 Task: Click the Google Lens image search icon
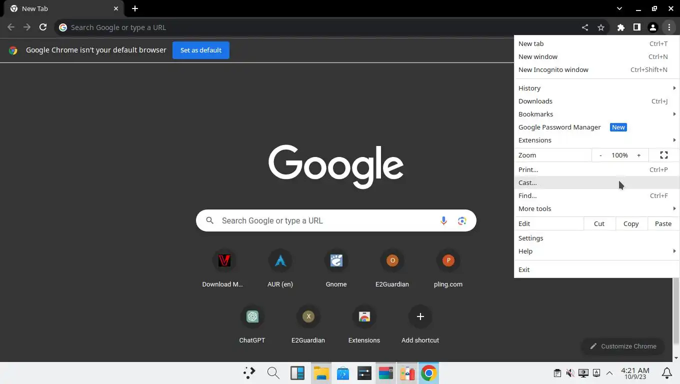(462, 220)
